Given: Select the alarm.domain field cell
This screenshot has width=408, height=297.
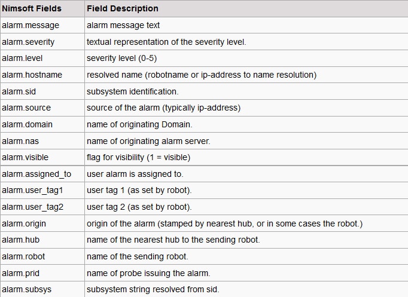Looking at the screenshot, I should (x=28, y=124).
